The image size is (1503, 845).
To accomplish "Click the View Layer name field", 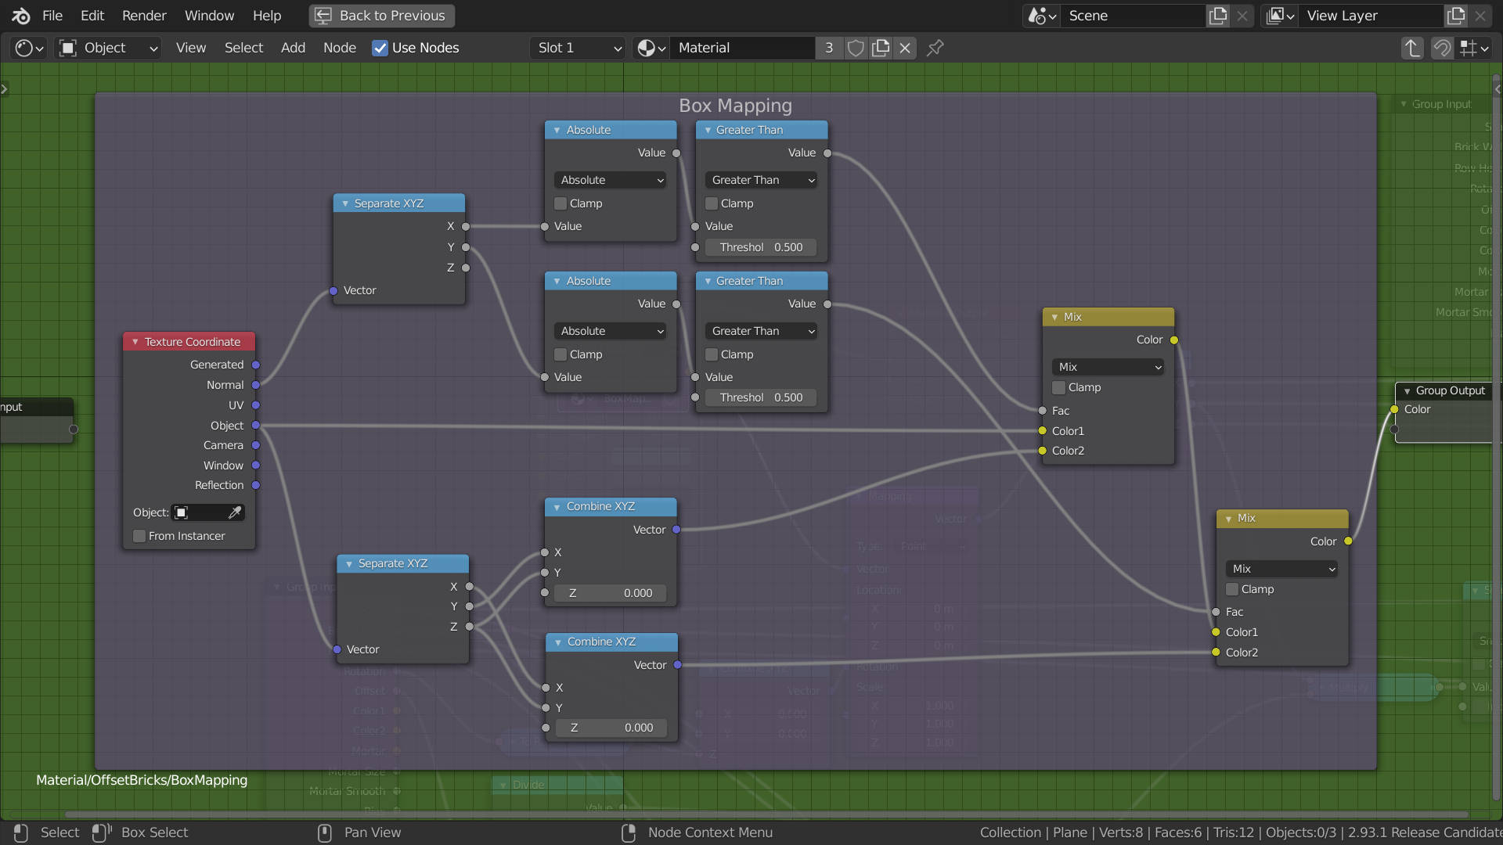I will [x=1371, y=16].
